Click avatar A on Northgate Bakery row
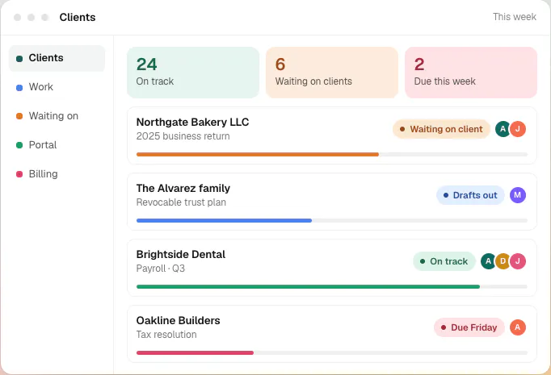The width and height of the screenshot is (551, 375). pos(503,129)
